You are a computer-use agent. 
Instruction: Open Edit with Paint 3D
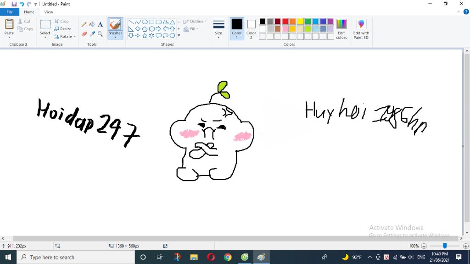(361, 29)
